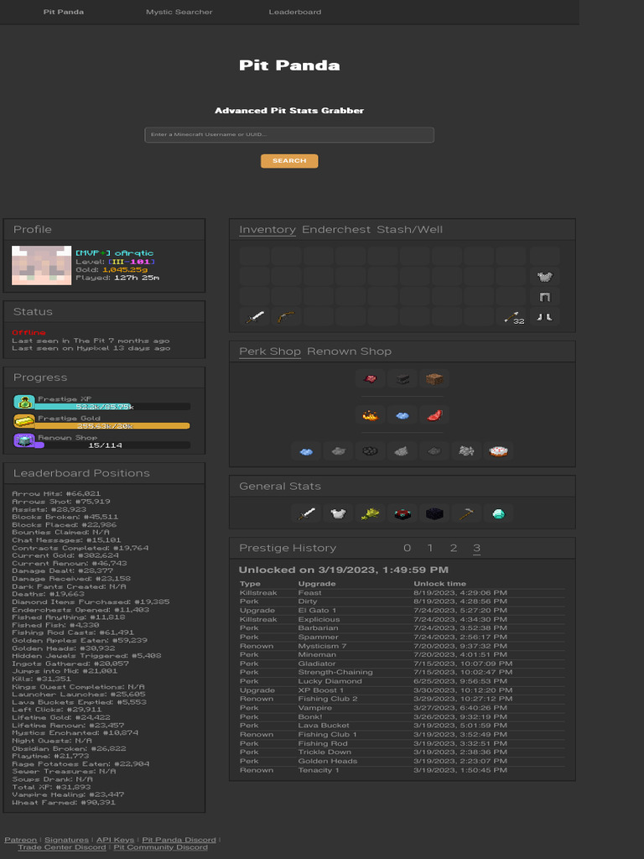Click the Renown Shop beacon icon
The width and height of the screenshot is (644, 859).
(24, 440)
